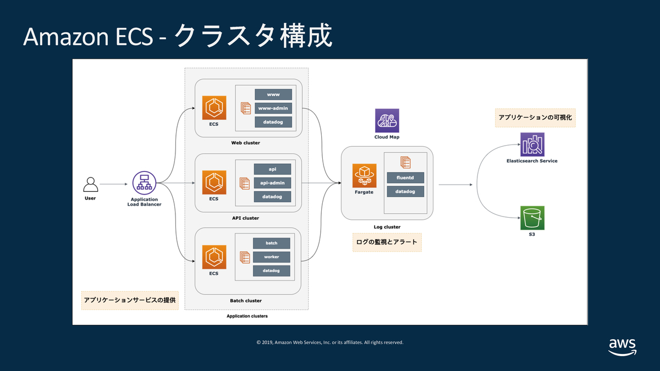The image size is (660, 371).
Task: Click the 'ログの監視とアラート' note
Action: point(387,242)
